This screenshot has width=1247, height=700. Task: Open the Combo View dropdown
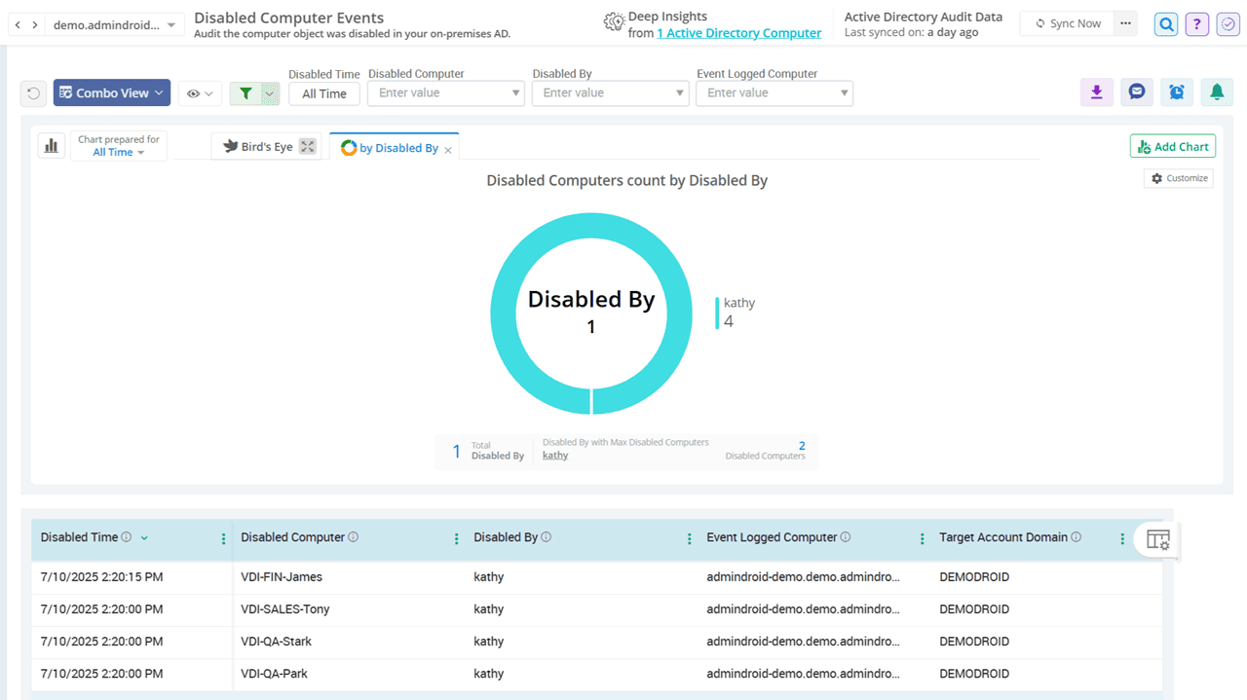112,93
